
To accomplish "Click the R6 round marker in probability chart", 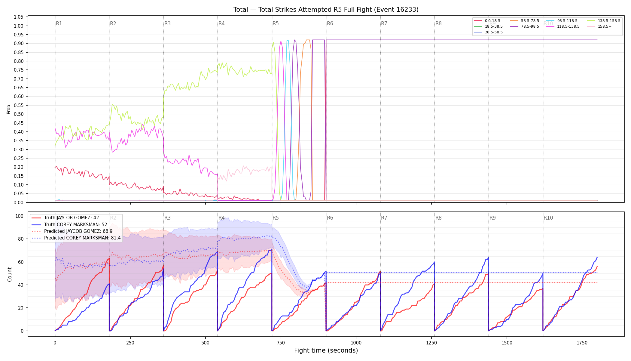I will tap(330, 23).
